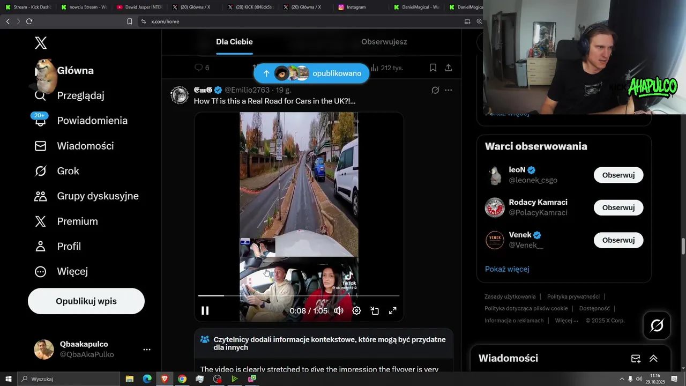686x386 pixels.
Task: Open leoN profile name
Action: click(517, 170)
